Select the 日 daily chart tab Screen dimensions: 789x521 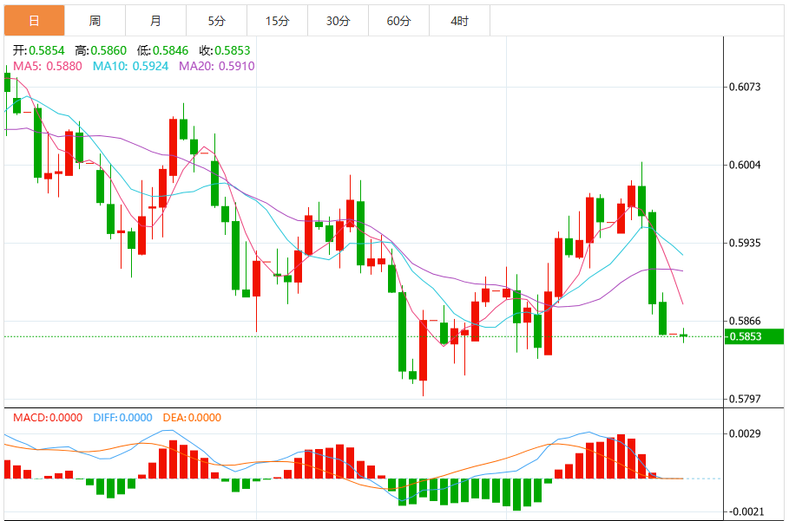tap(34, 20)
